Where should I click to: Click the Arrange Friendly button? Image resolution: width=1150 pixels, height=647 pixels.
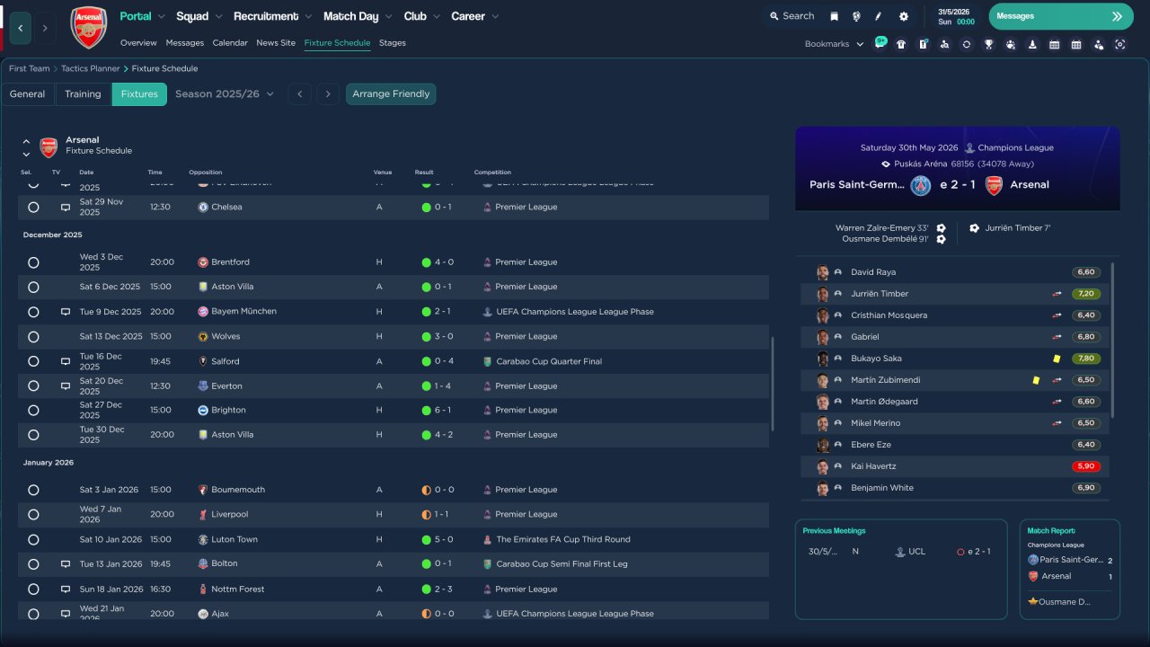click(391, 94)
